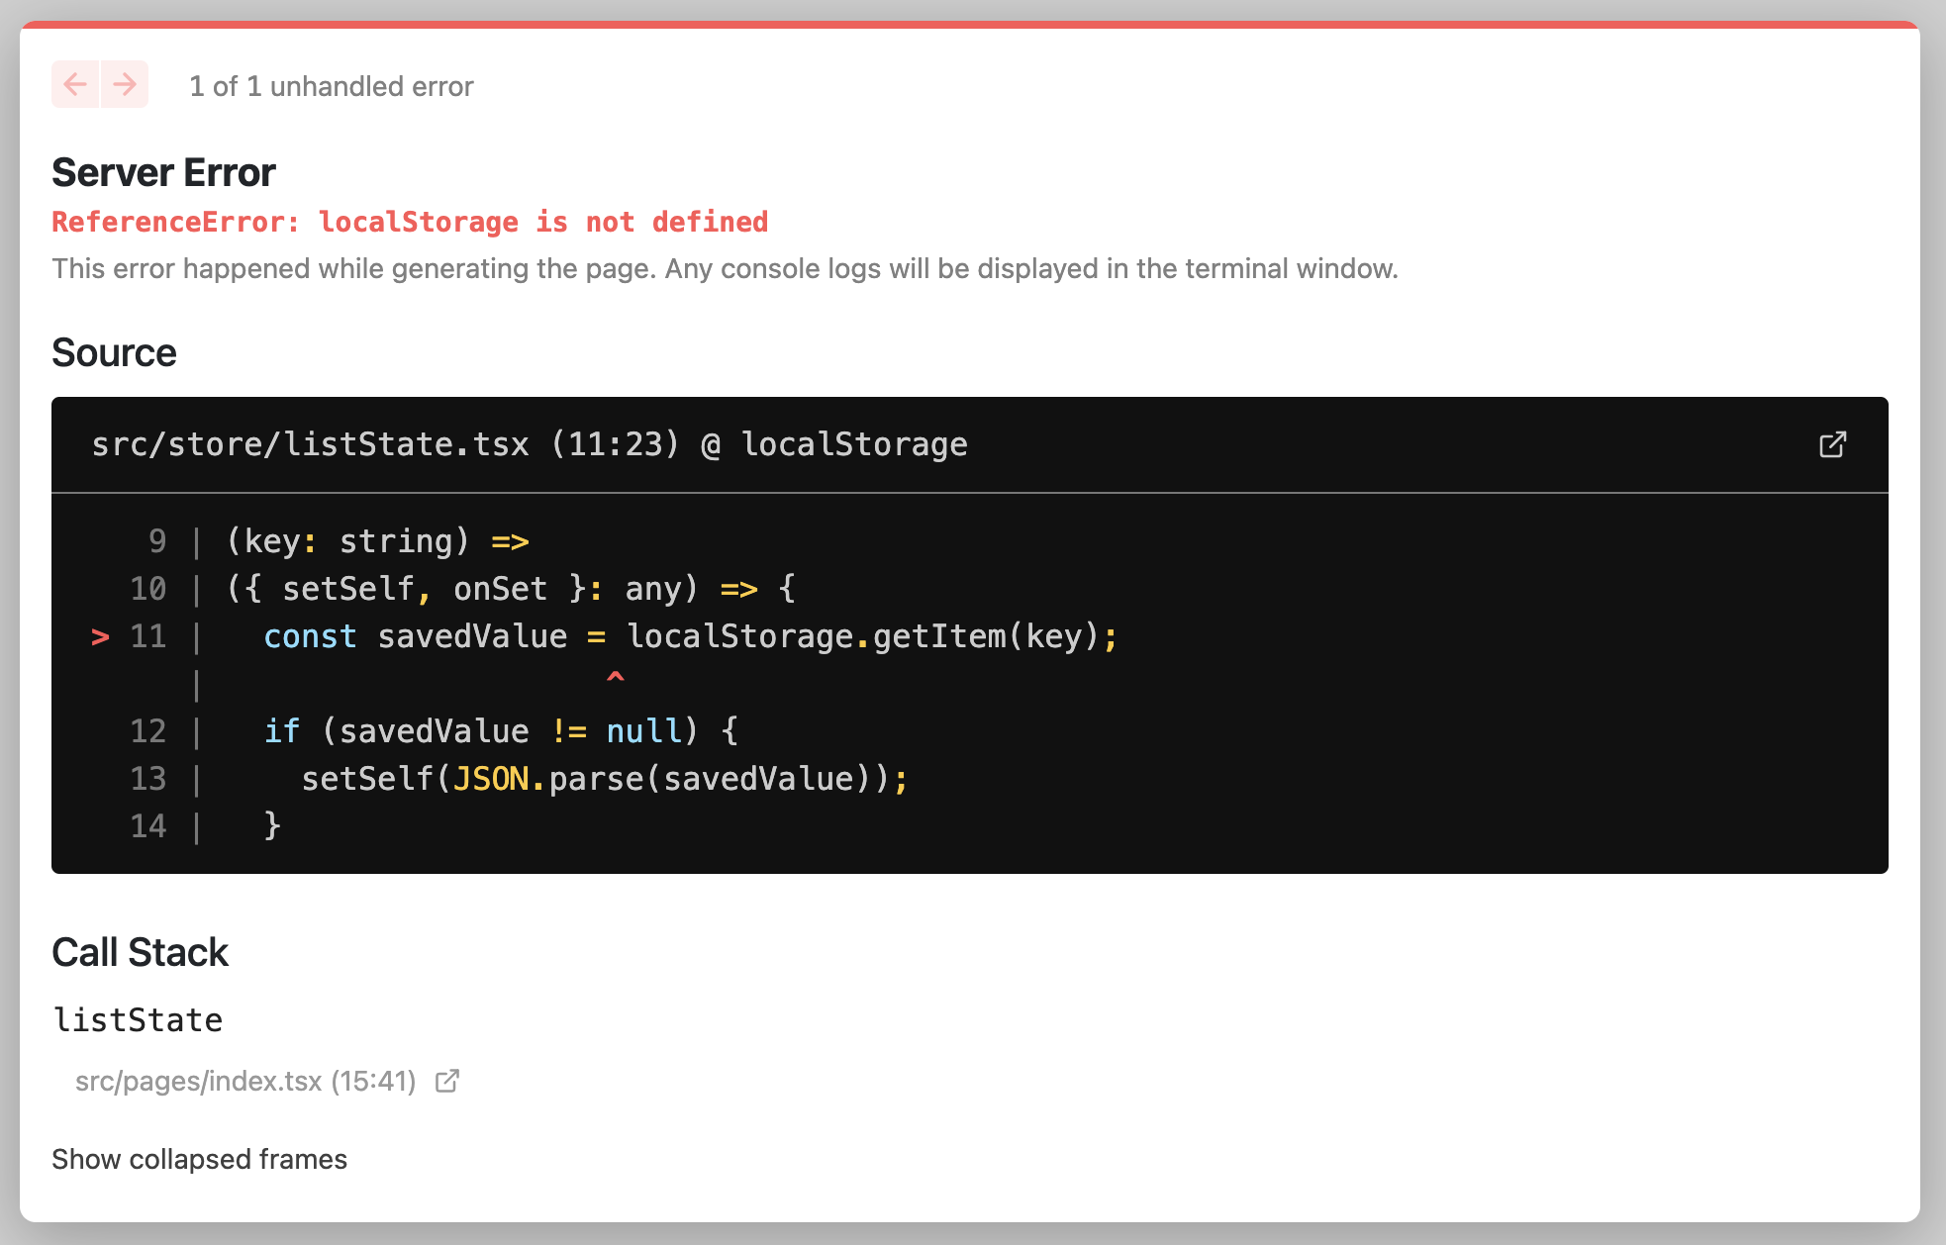Click the Server Error heading
The image size is (1946, 1245).
[x=163, y=171]
